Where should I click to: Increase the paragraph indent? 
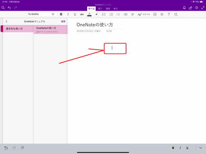tap(125, 14)
